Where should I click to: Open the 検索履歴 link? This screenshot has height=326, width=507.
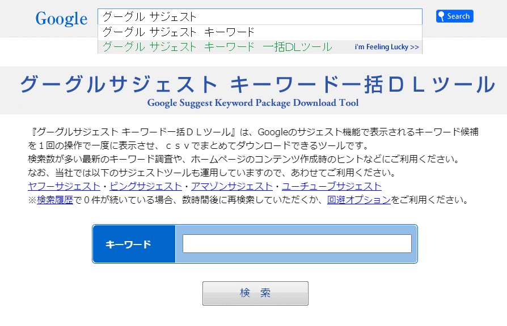(55, 200)
